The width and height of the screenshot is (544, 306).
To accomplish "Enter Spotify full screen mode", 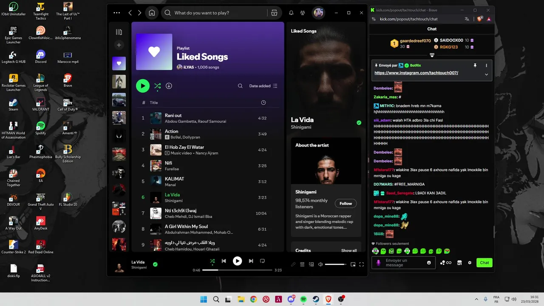I will (362, 264).
